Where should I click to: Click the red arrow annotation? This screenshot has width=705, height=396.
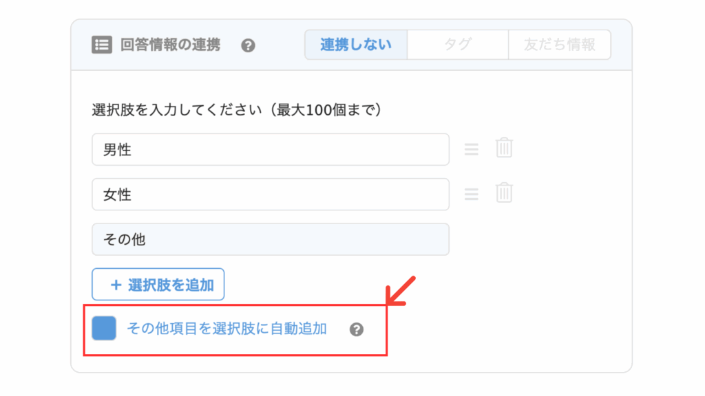401,291
